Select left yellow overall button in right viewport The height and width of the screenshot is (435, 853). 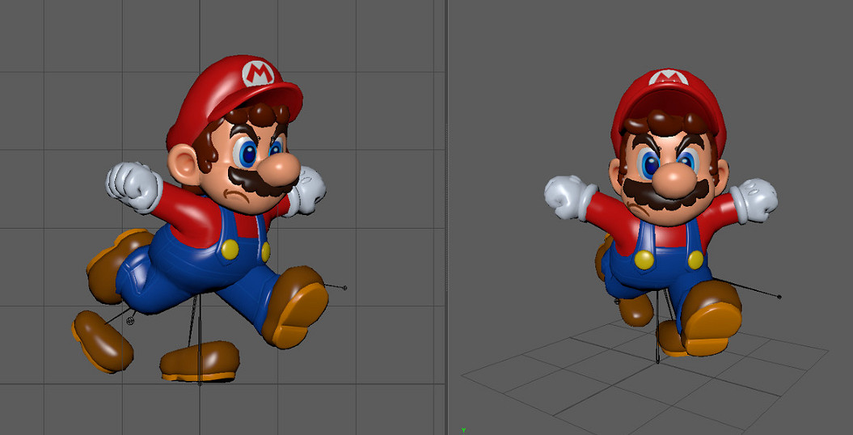pos(644,260)
